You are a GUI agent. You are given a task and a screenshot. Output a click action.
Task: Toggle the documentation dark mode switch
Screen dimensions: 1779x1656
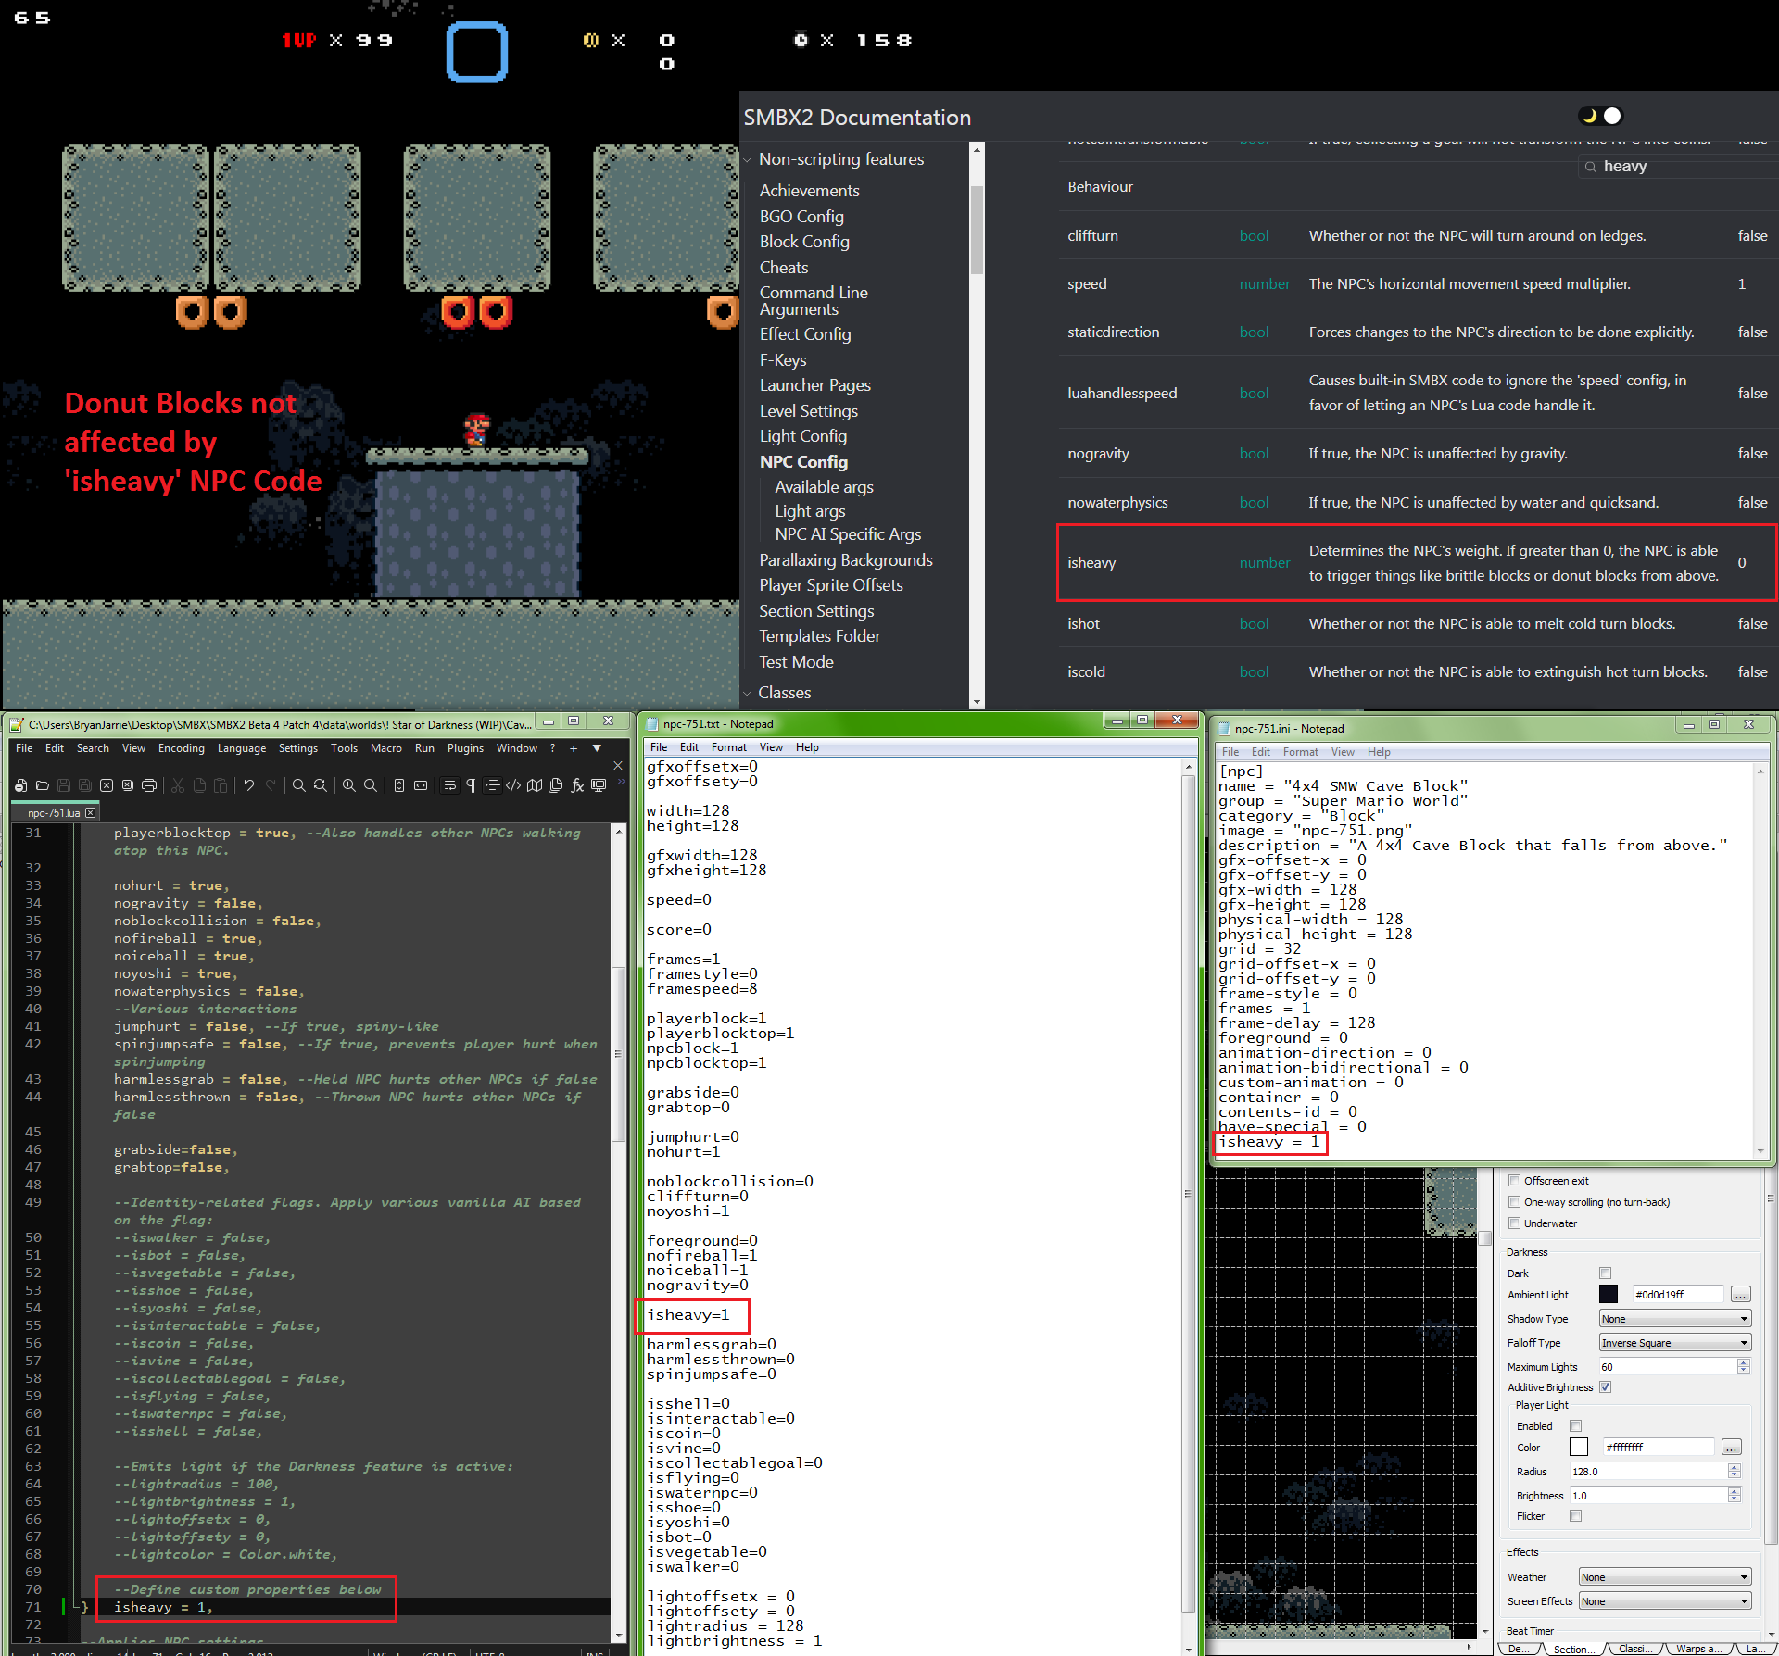(x=1601, y=116)
